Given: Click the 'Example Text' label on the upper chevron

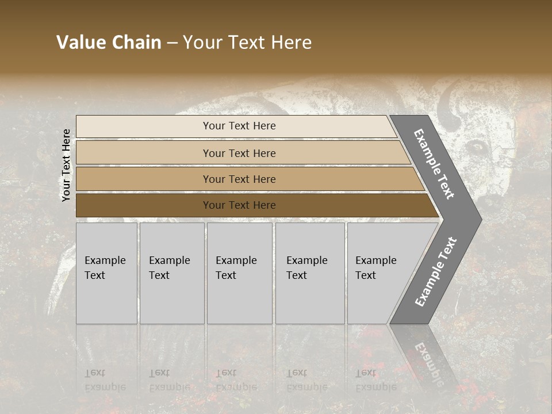Looking at the screenshot, I should pos(434,164).
